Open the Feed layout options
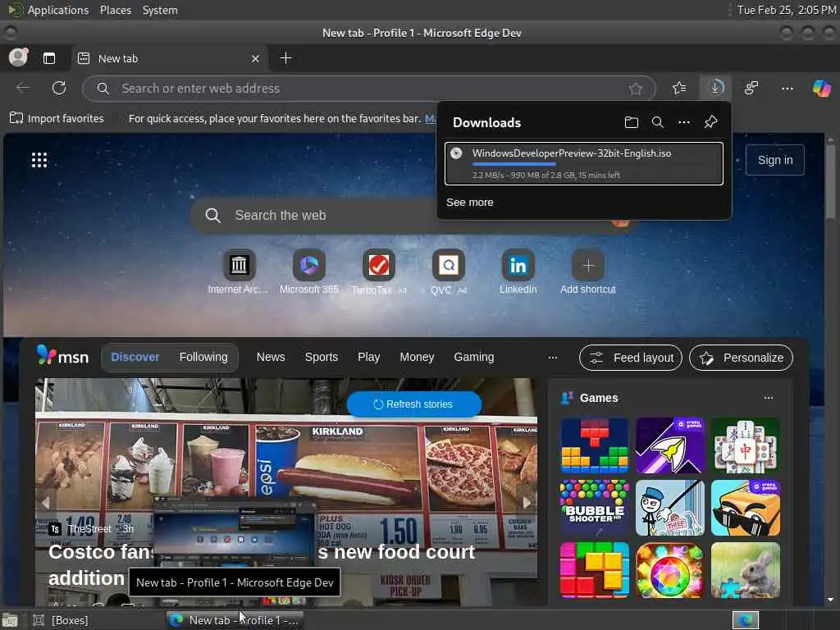The height and width of the screenshot is (630, 840). [x=631, y=358]
